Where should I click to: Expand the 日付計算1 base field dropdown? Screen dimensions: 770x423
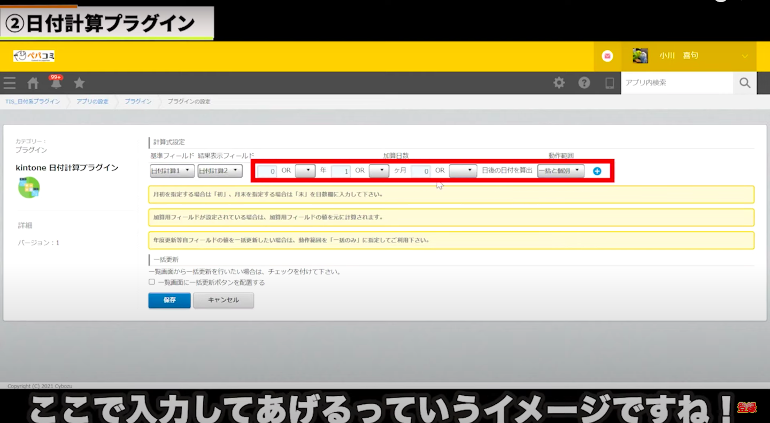(172, 171)
